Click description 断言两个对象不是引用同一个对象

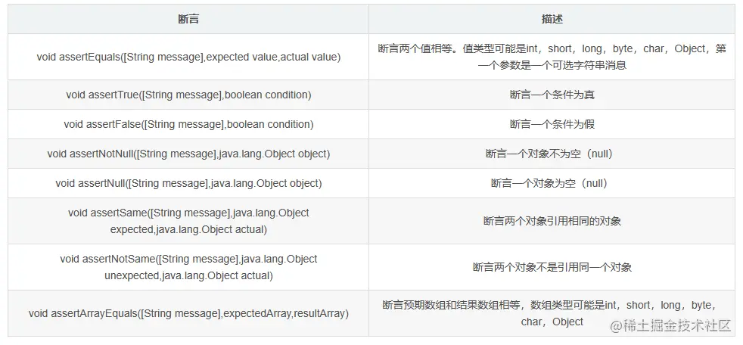click(x=552, y=267)
